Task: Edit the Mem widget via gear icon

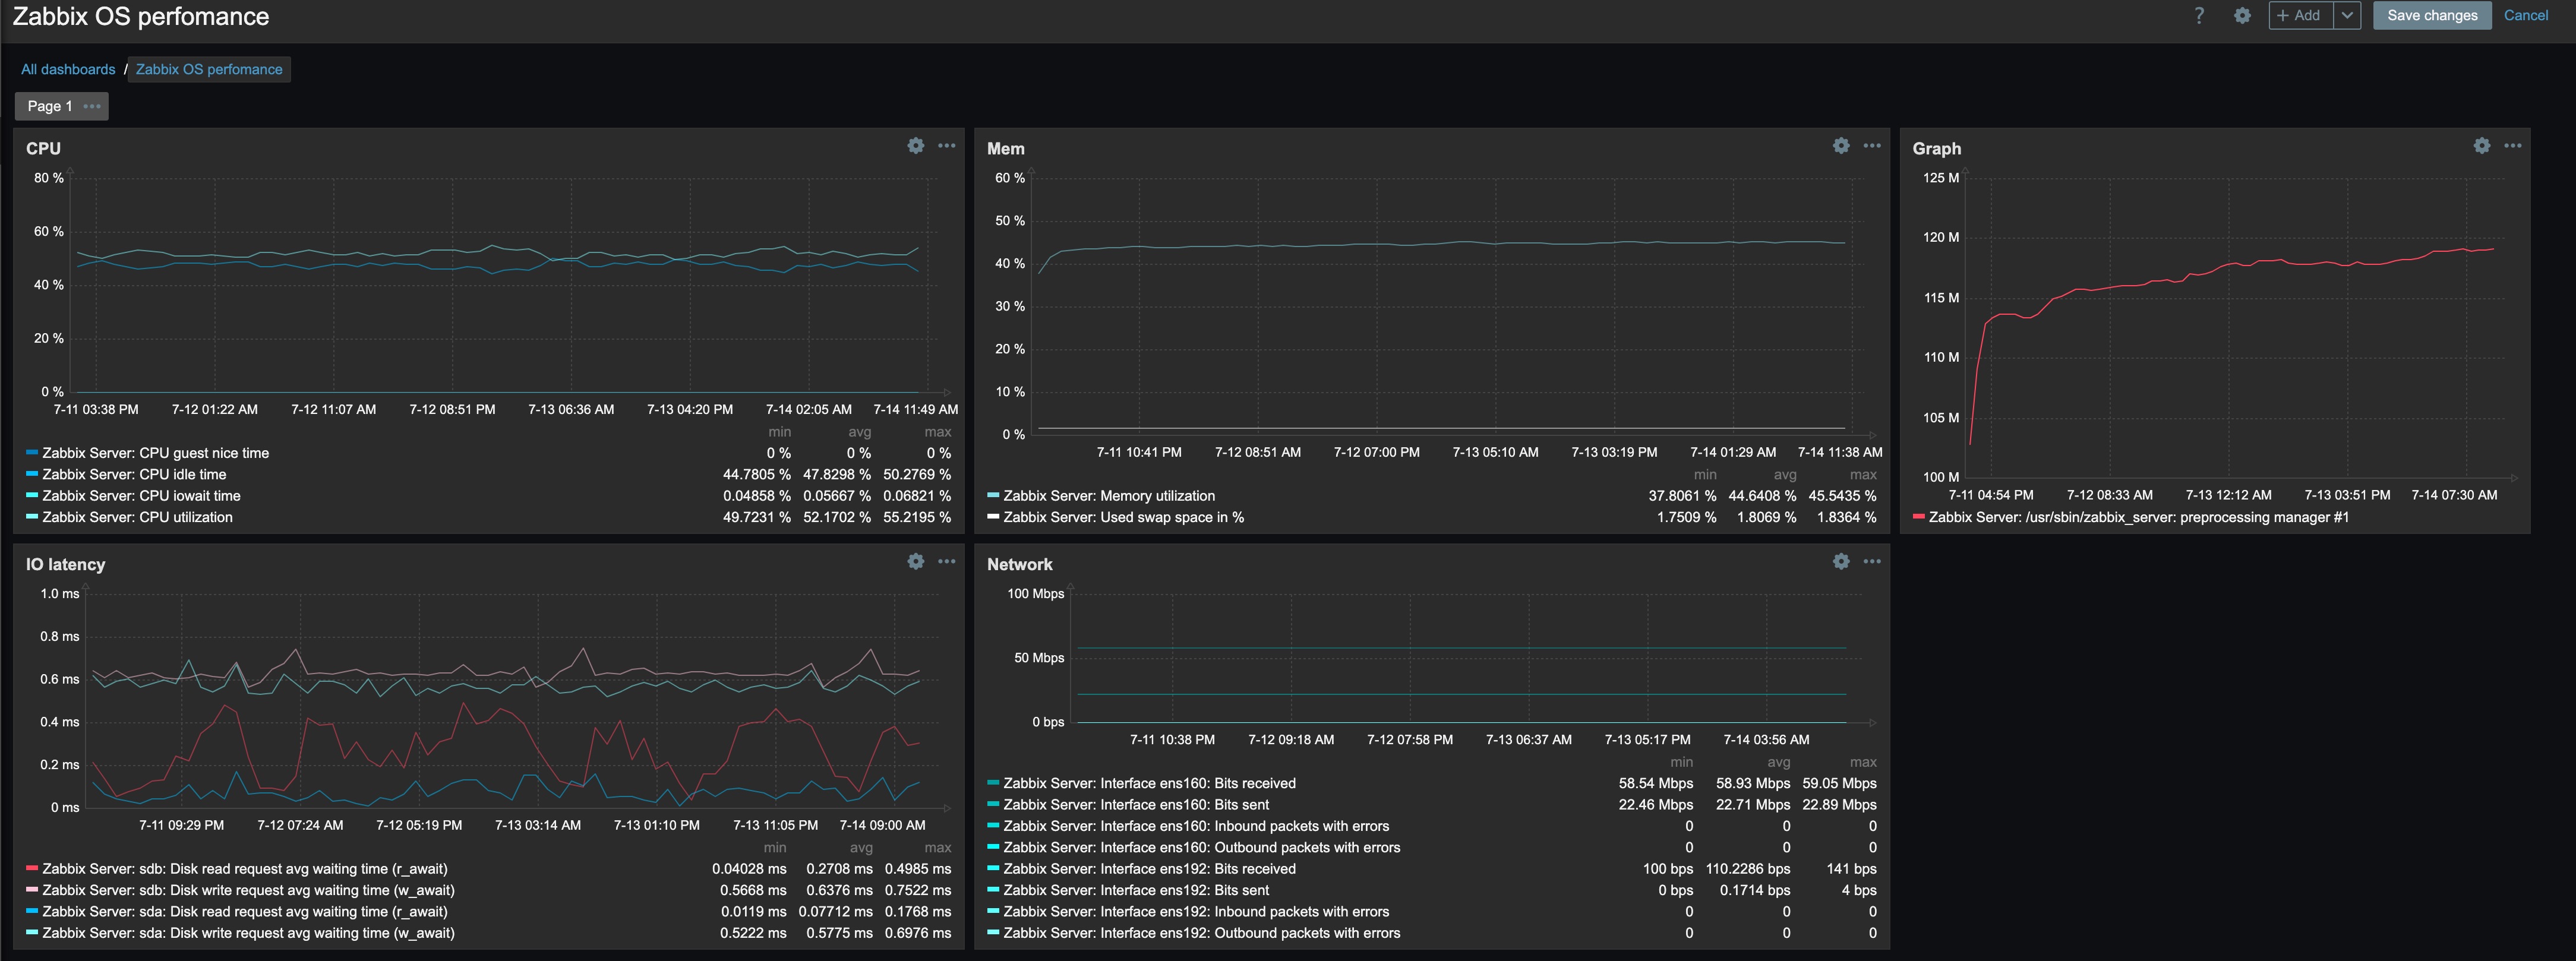Action: [1841, 145]
